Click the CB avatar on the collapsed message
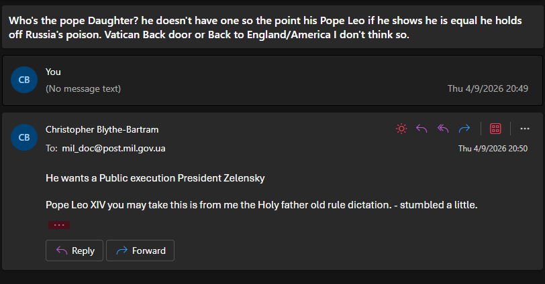 [x=24, y=80]
